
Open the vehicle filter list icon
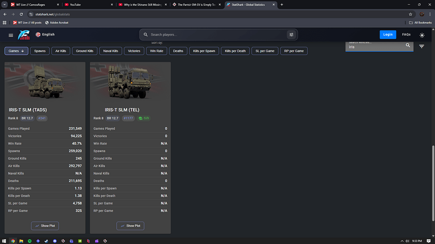tap(422, 46)
